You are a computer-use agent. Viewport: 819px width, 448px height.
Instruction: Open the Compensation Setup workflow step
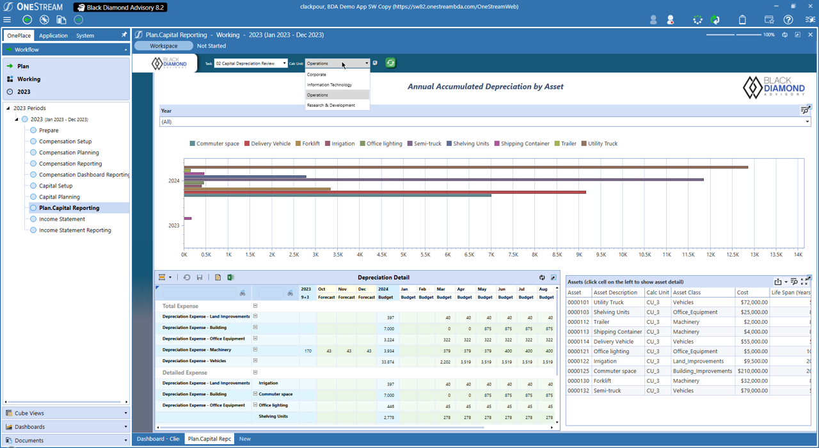[65, 141]
